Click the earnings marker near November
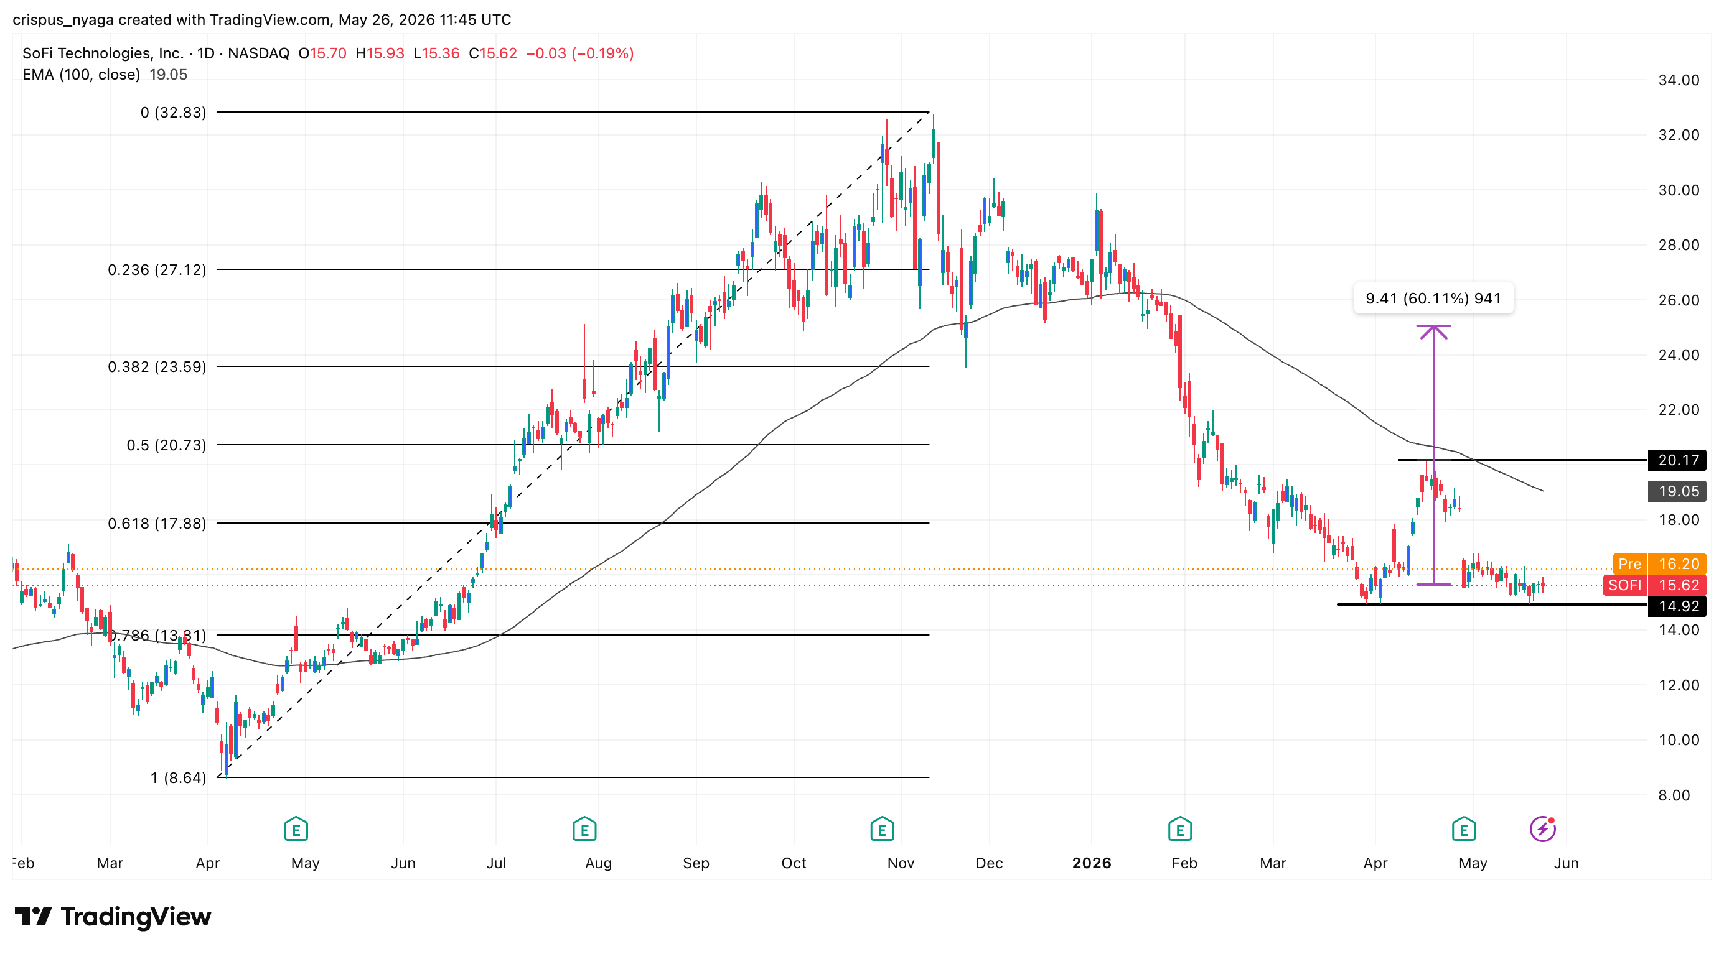The image size is (1724, 954). 882,829
